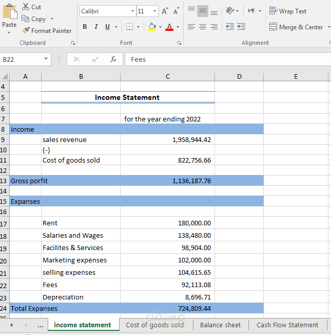Image resolution: width=331 pixels, height=335 pixels.
Task: Open borders dropdown arrow
Action: click(x=139, y=27)
